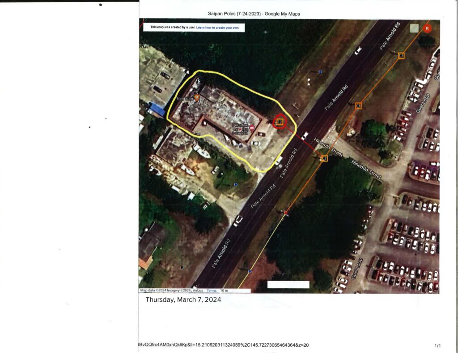Click the Tom Yum restaurant pin

coord(196,97)
